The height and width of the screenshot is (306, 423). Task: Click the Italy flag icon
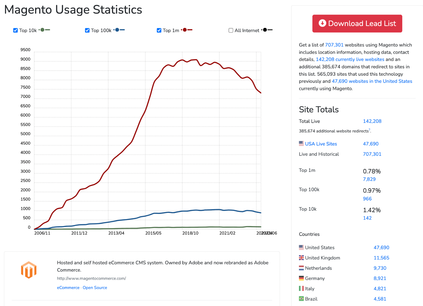[x=301, y=288]
